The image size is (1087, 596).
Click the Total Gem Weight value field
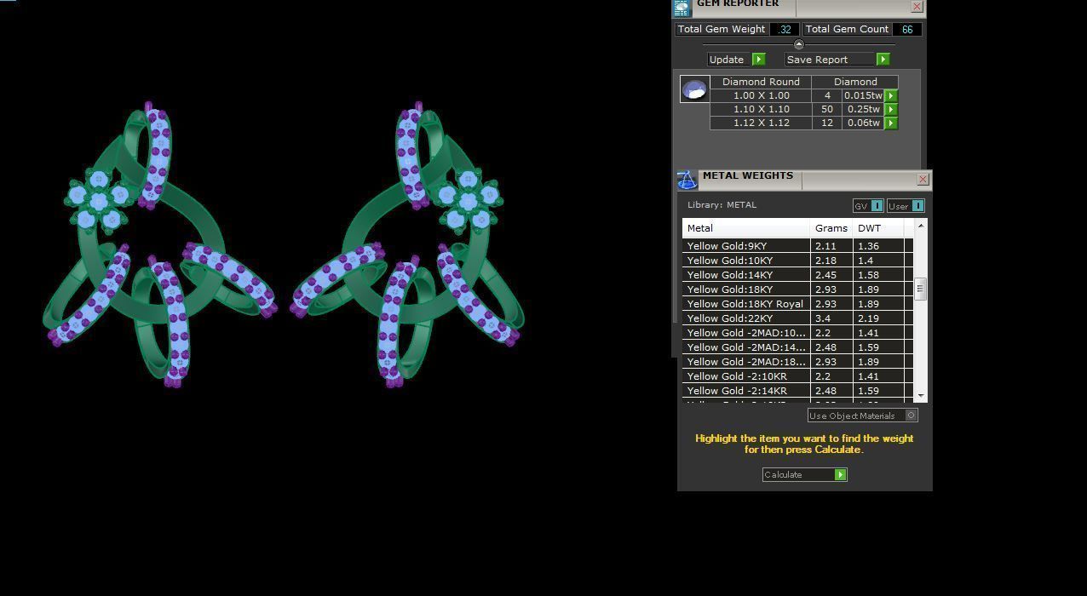pos(784,29)
